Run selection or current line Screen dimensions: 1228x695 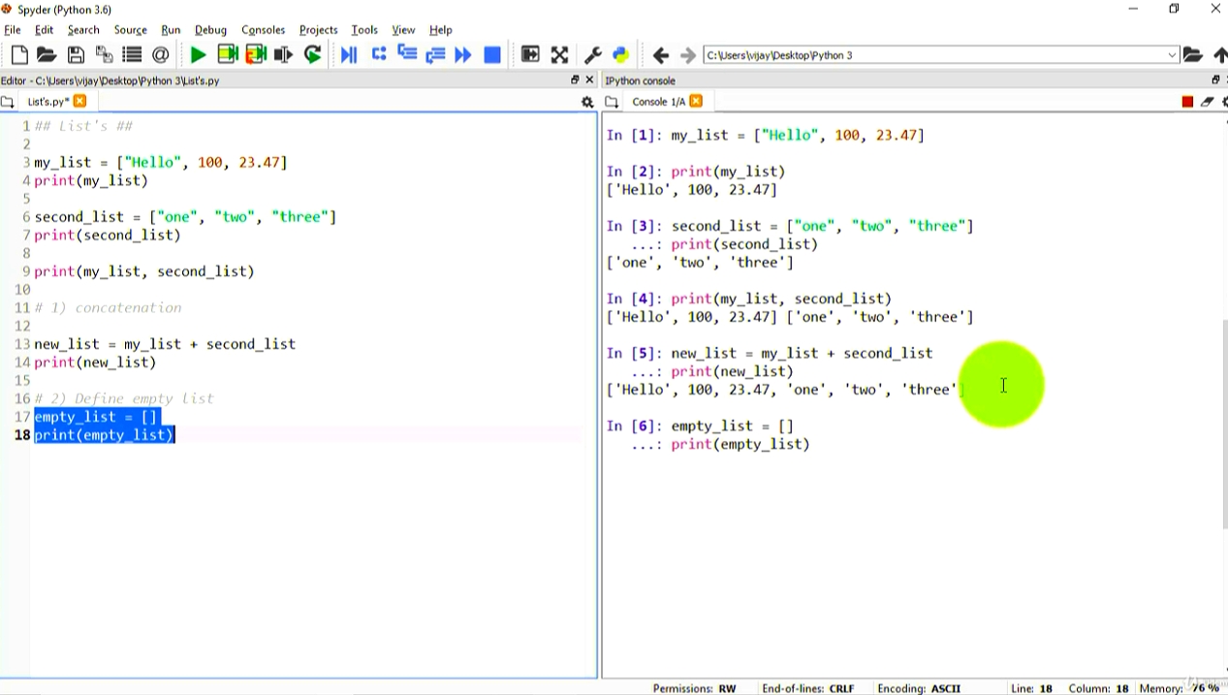point(283,55)
